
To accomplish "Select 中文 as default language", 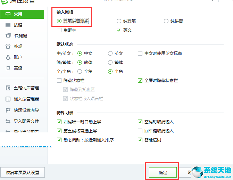I will [x=80, y=54].
